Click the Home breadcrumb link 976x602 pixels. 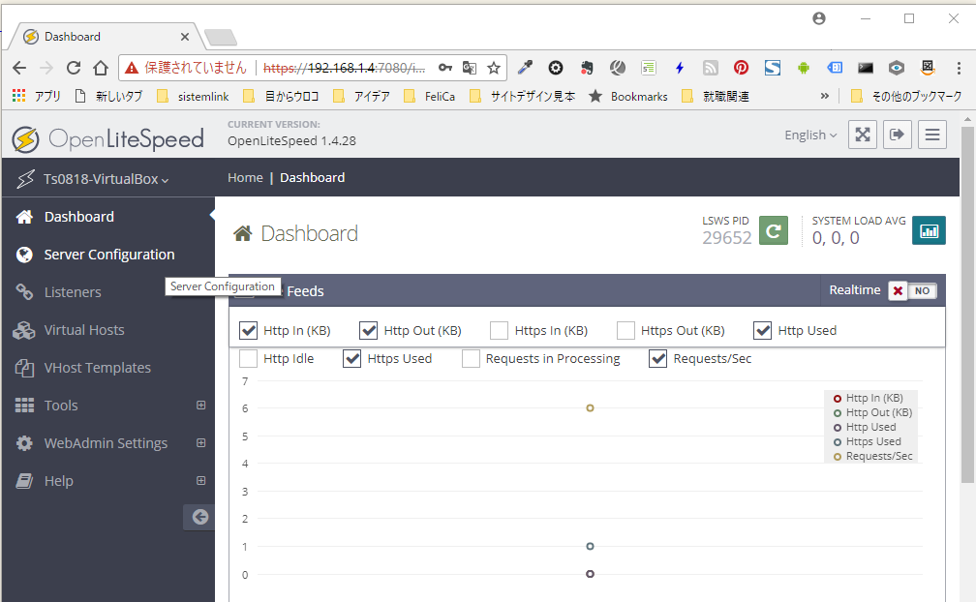(x=245, y=178)
